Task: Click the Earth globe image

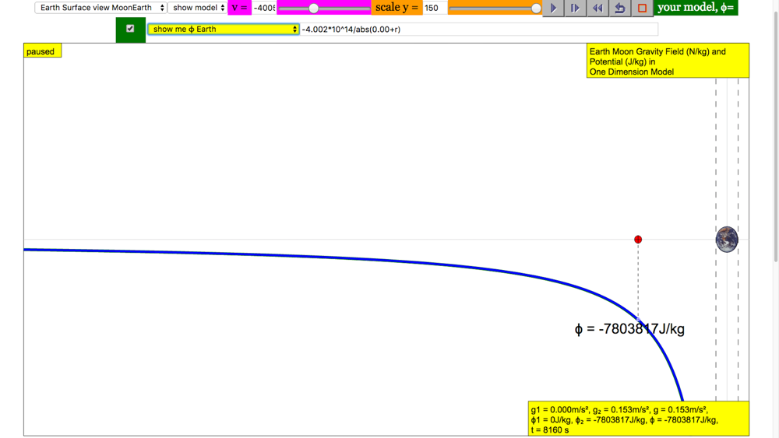Action: click(727, 240)
